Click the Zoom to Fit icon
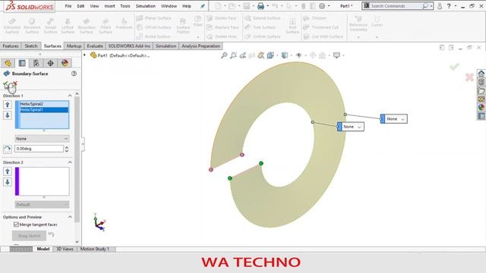The width and height of the screenshot is (486, 273). click(x=224, y=55)
